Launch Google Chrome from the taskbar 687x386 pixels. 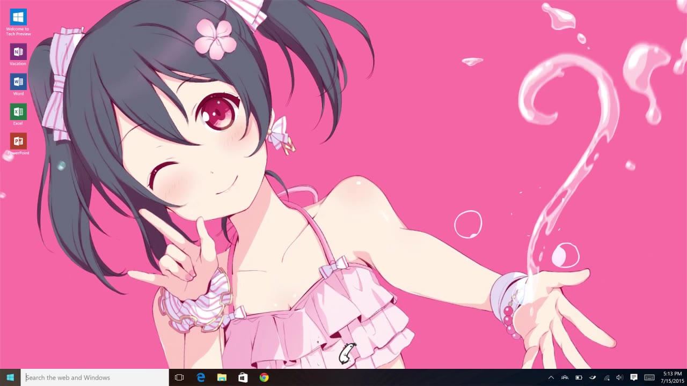point(264,377)
